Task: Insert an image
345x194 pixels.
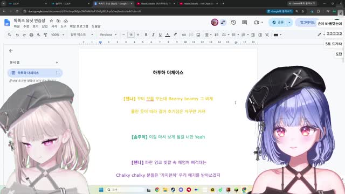Action: point(198,34)
